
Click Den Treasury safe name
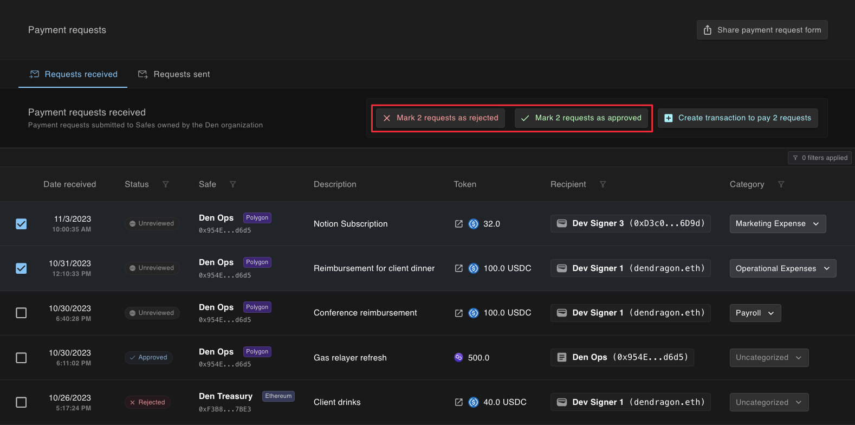click(225, 396)
